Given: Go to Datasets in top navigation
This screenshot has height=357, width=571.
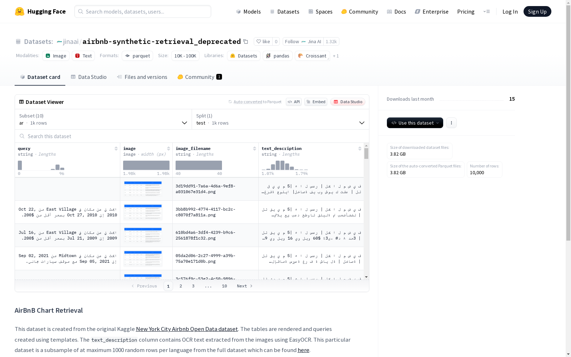Looking at the screenshot, I should [x=284, y=11].
